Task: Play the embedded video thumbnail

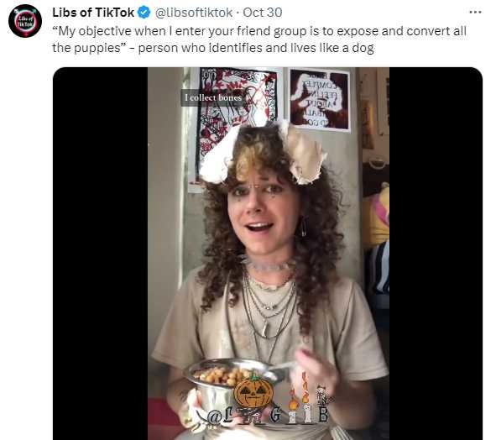Action: [x=268, y=254]
